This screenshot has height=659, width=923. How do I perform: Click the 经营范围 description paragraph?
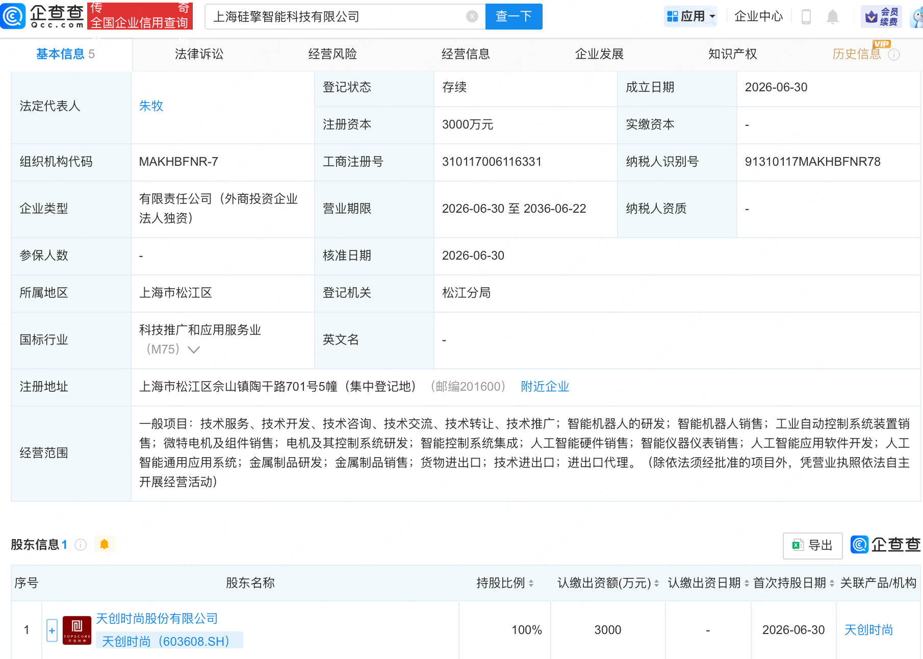click(525, 453)
